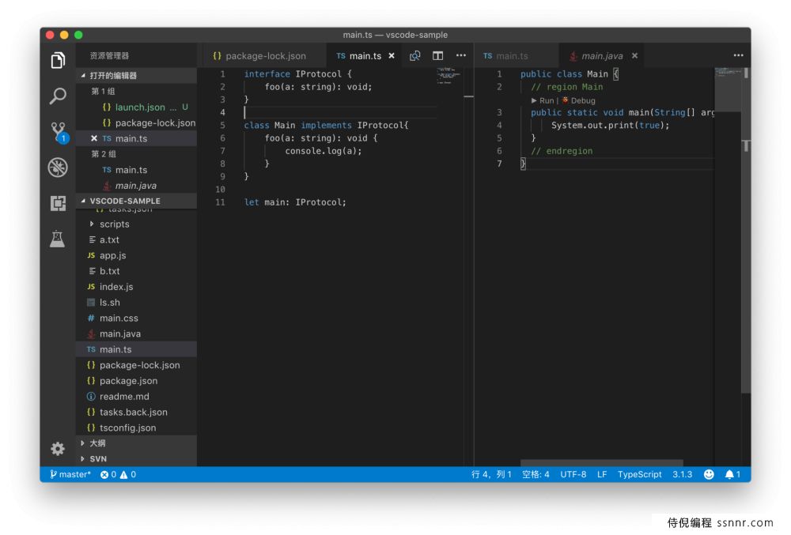
Task: Open more actions menu of right editor group
Action: [x=739, y=55]
